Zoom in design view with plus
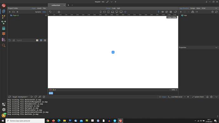This screenshot has width=219, height=123. point(176,90)
